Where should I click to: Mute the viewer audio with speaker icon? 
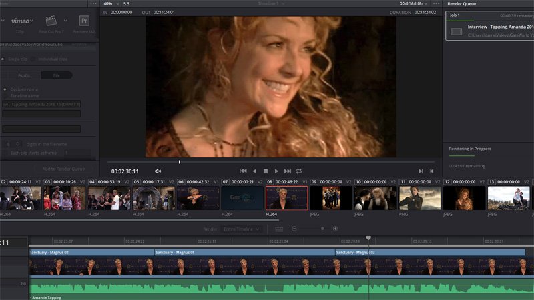coord(158,171)
